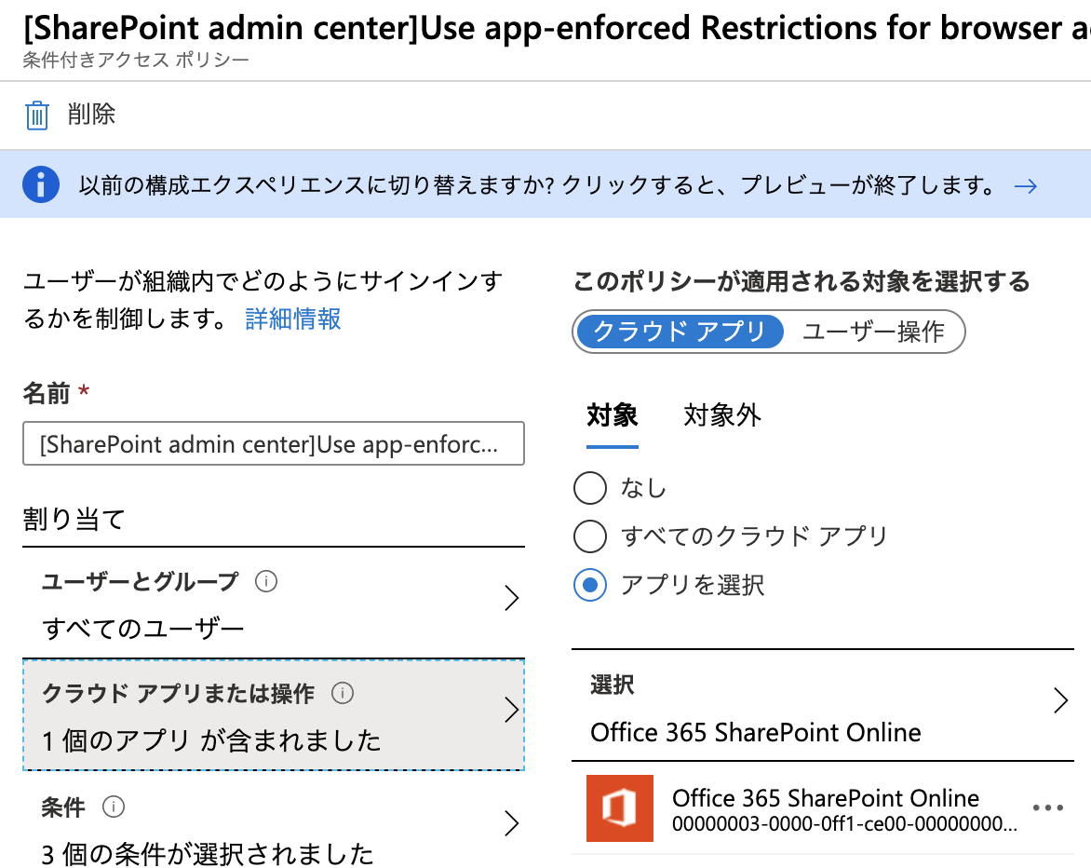
Task: Click the trash can delete icon
Action: 37,115
